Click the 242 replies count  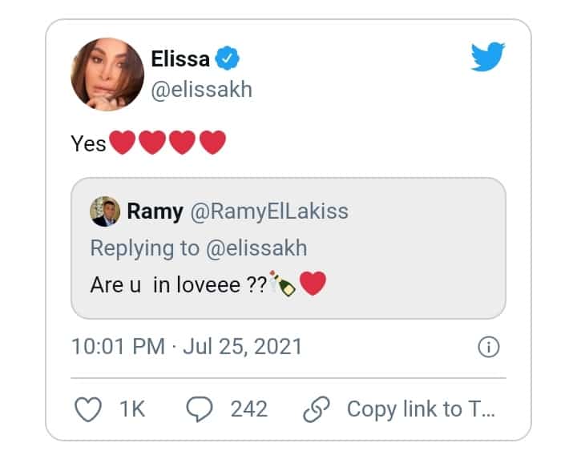(x=249, y=409)
